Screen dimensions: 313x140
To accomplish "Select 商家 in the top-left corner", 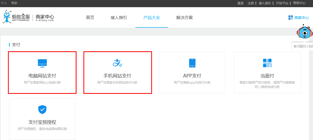I will 14,3.
